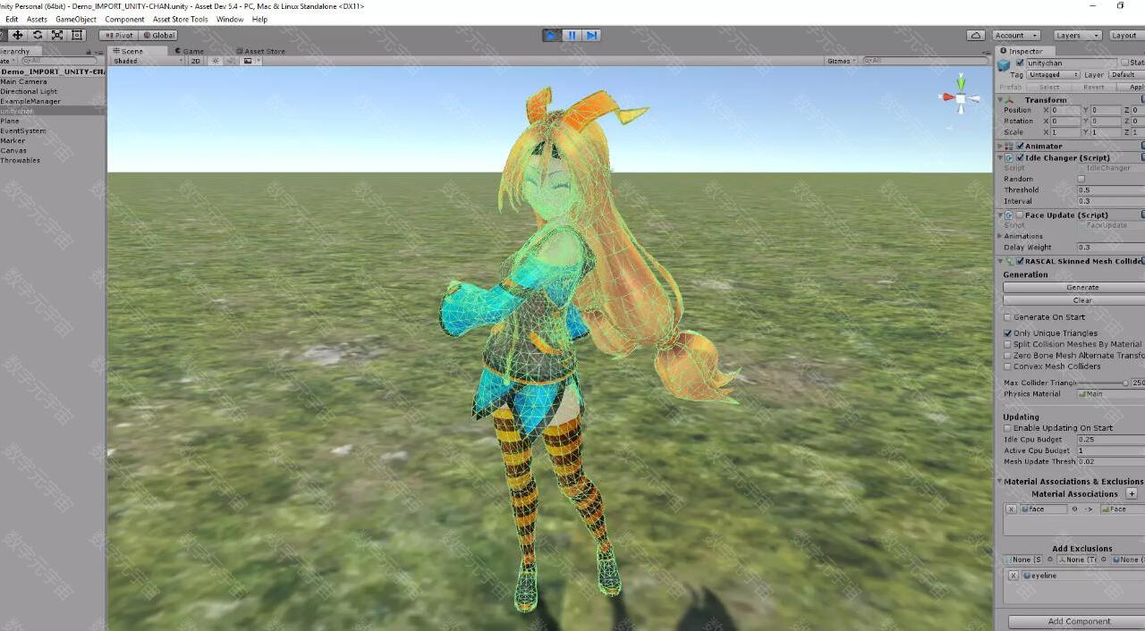This screenshot has height=631, width=1145.
Task: Open the Layer Default dropdown
Action: tap(1125, 75)
